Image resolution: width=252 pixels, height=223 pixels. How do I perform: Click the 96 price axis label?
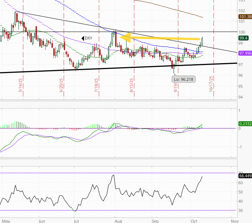tap(241, 75)
